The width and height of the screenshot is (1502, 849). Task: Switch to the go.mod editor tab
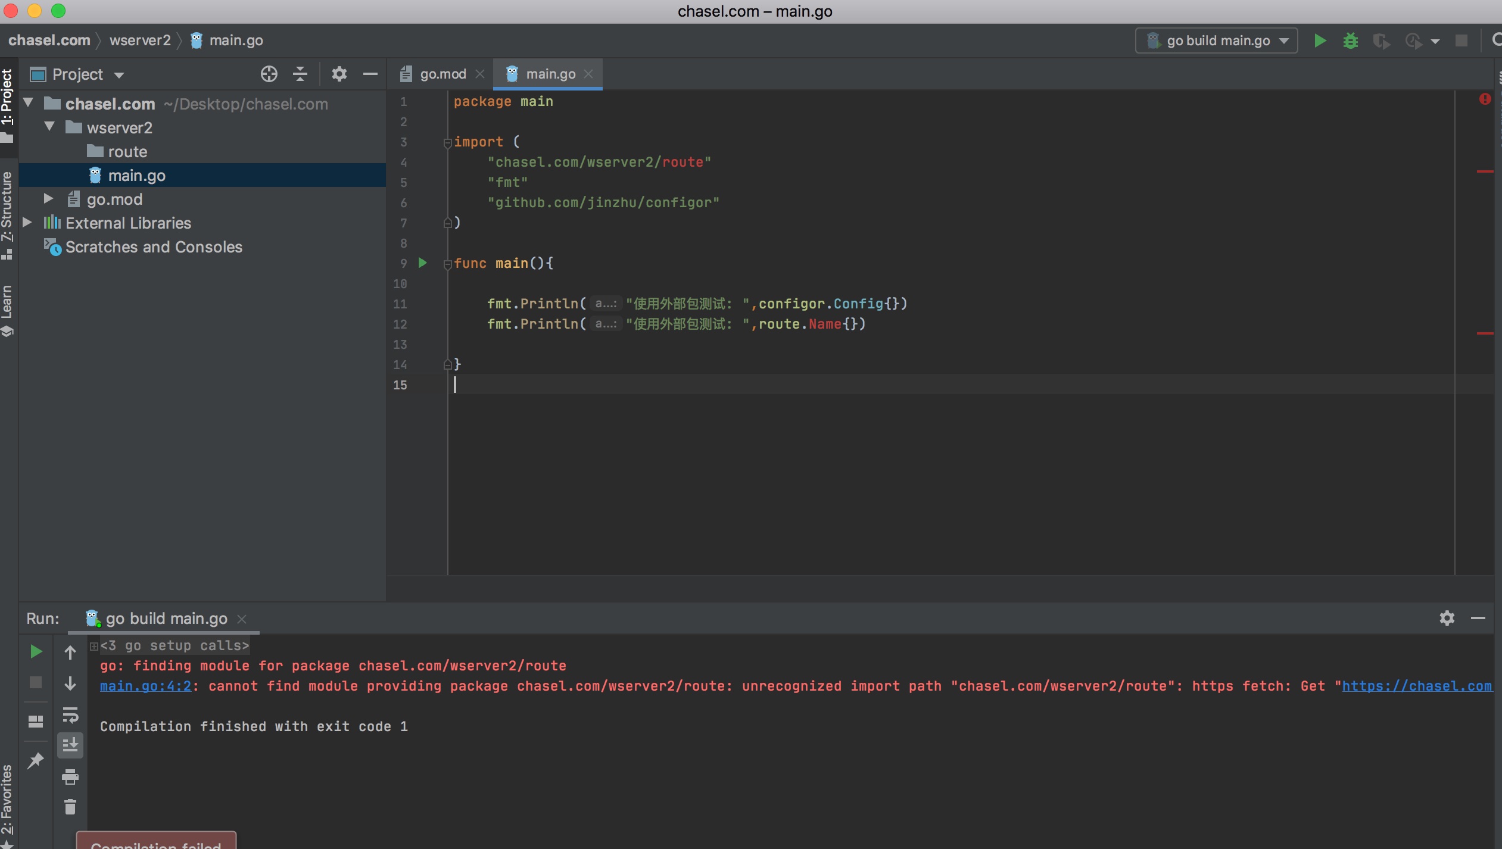click(x=442, y=74)
